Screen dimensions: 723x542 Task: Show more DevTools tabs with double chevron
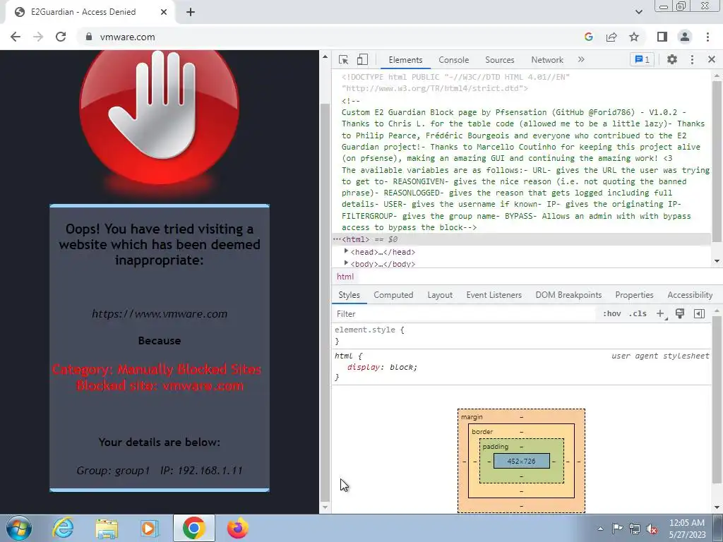coord(581,59)
